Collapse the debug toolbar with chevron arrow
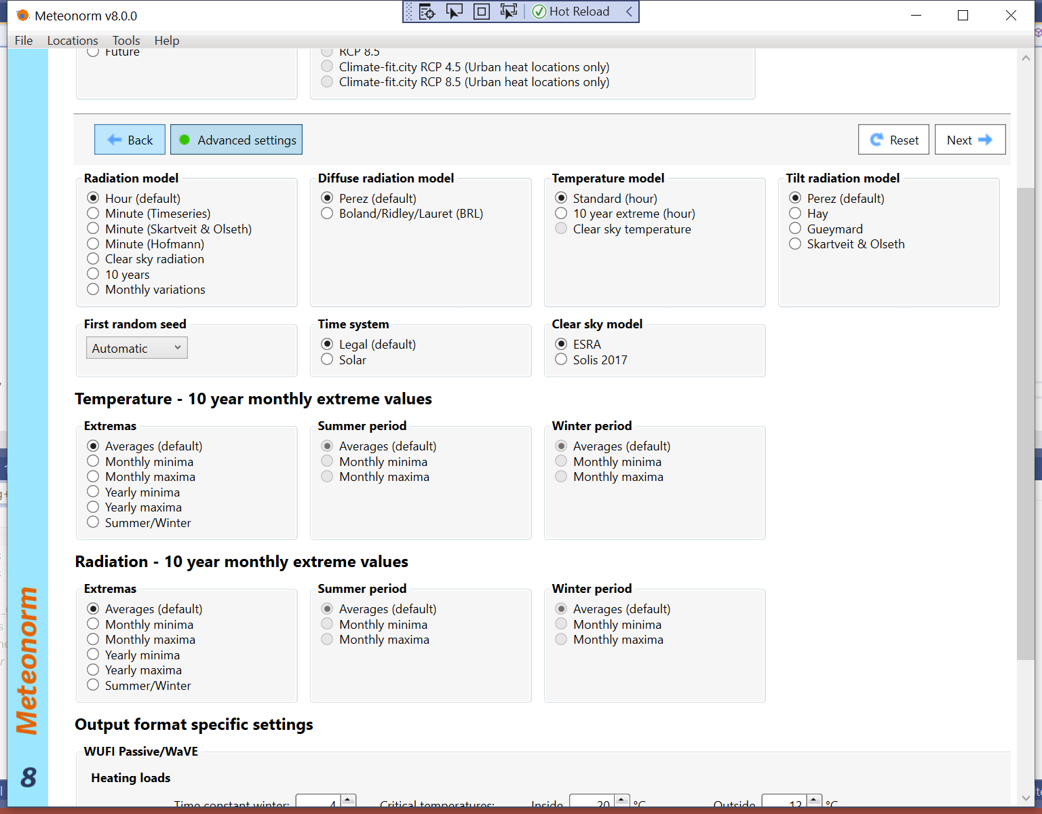Viewport: 1042px width, 814px height. pos(630,12)
